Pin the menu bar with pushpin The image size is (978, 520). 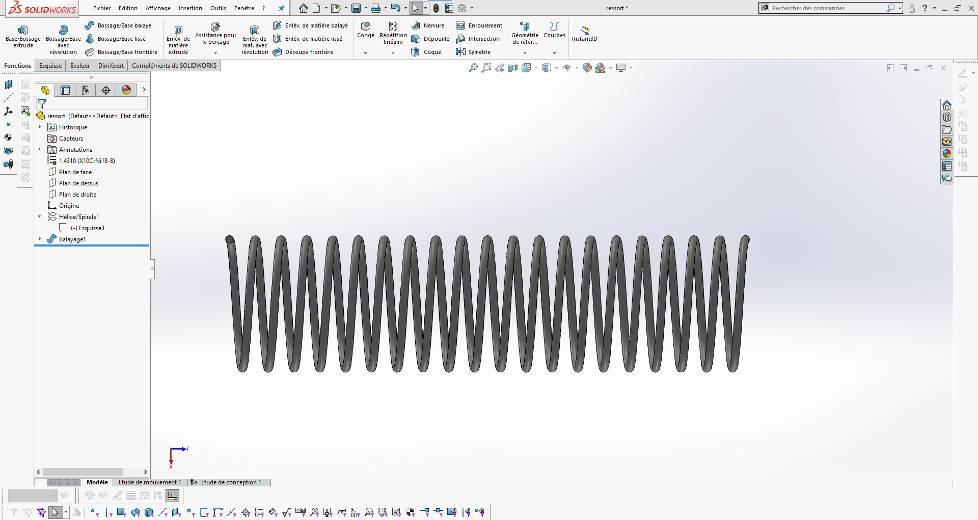[281, 8]
